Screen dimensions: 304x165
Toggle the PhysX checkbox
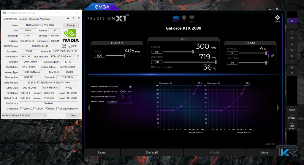(46, 109)
